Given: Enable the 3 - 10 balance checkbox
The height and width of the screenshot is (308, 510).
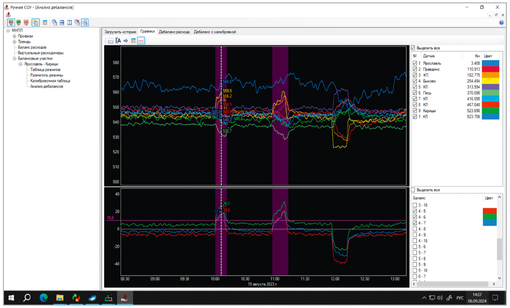Looking at the screenshot, I should (x=415, y=205).
